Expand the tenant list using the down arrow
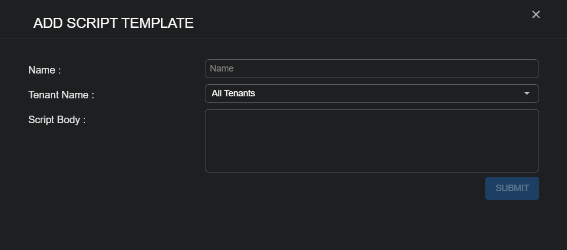567x250 pixels. point(527,94)
